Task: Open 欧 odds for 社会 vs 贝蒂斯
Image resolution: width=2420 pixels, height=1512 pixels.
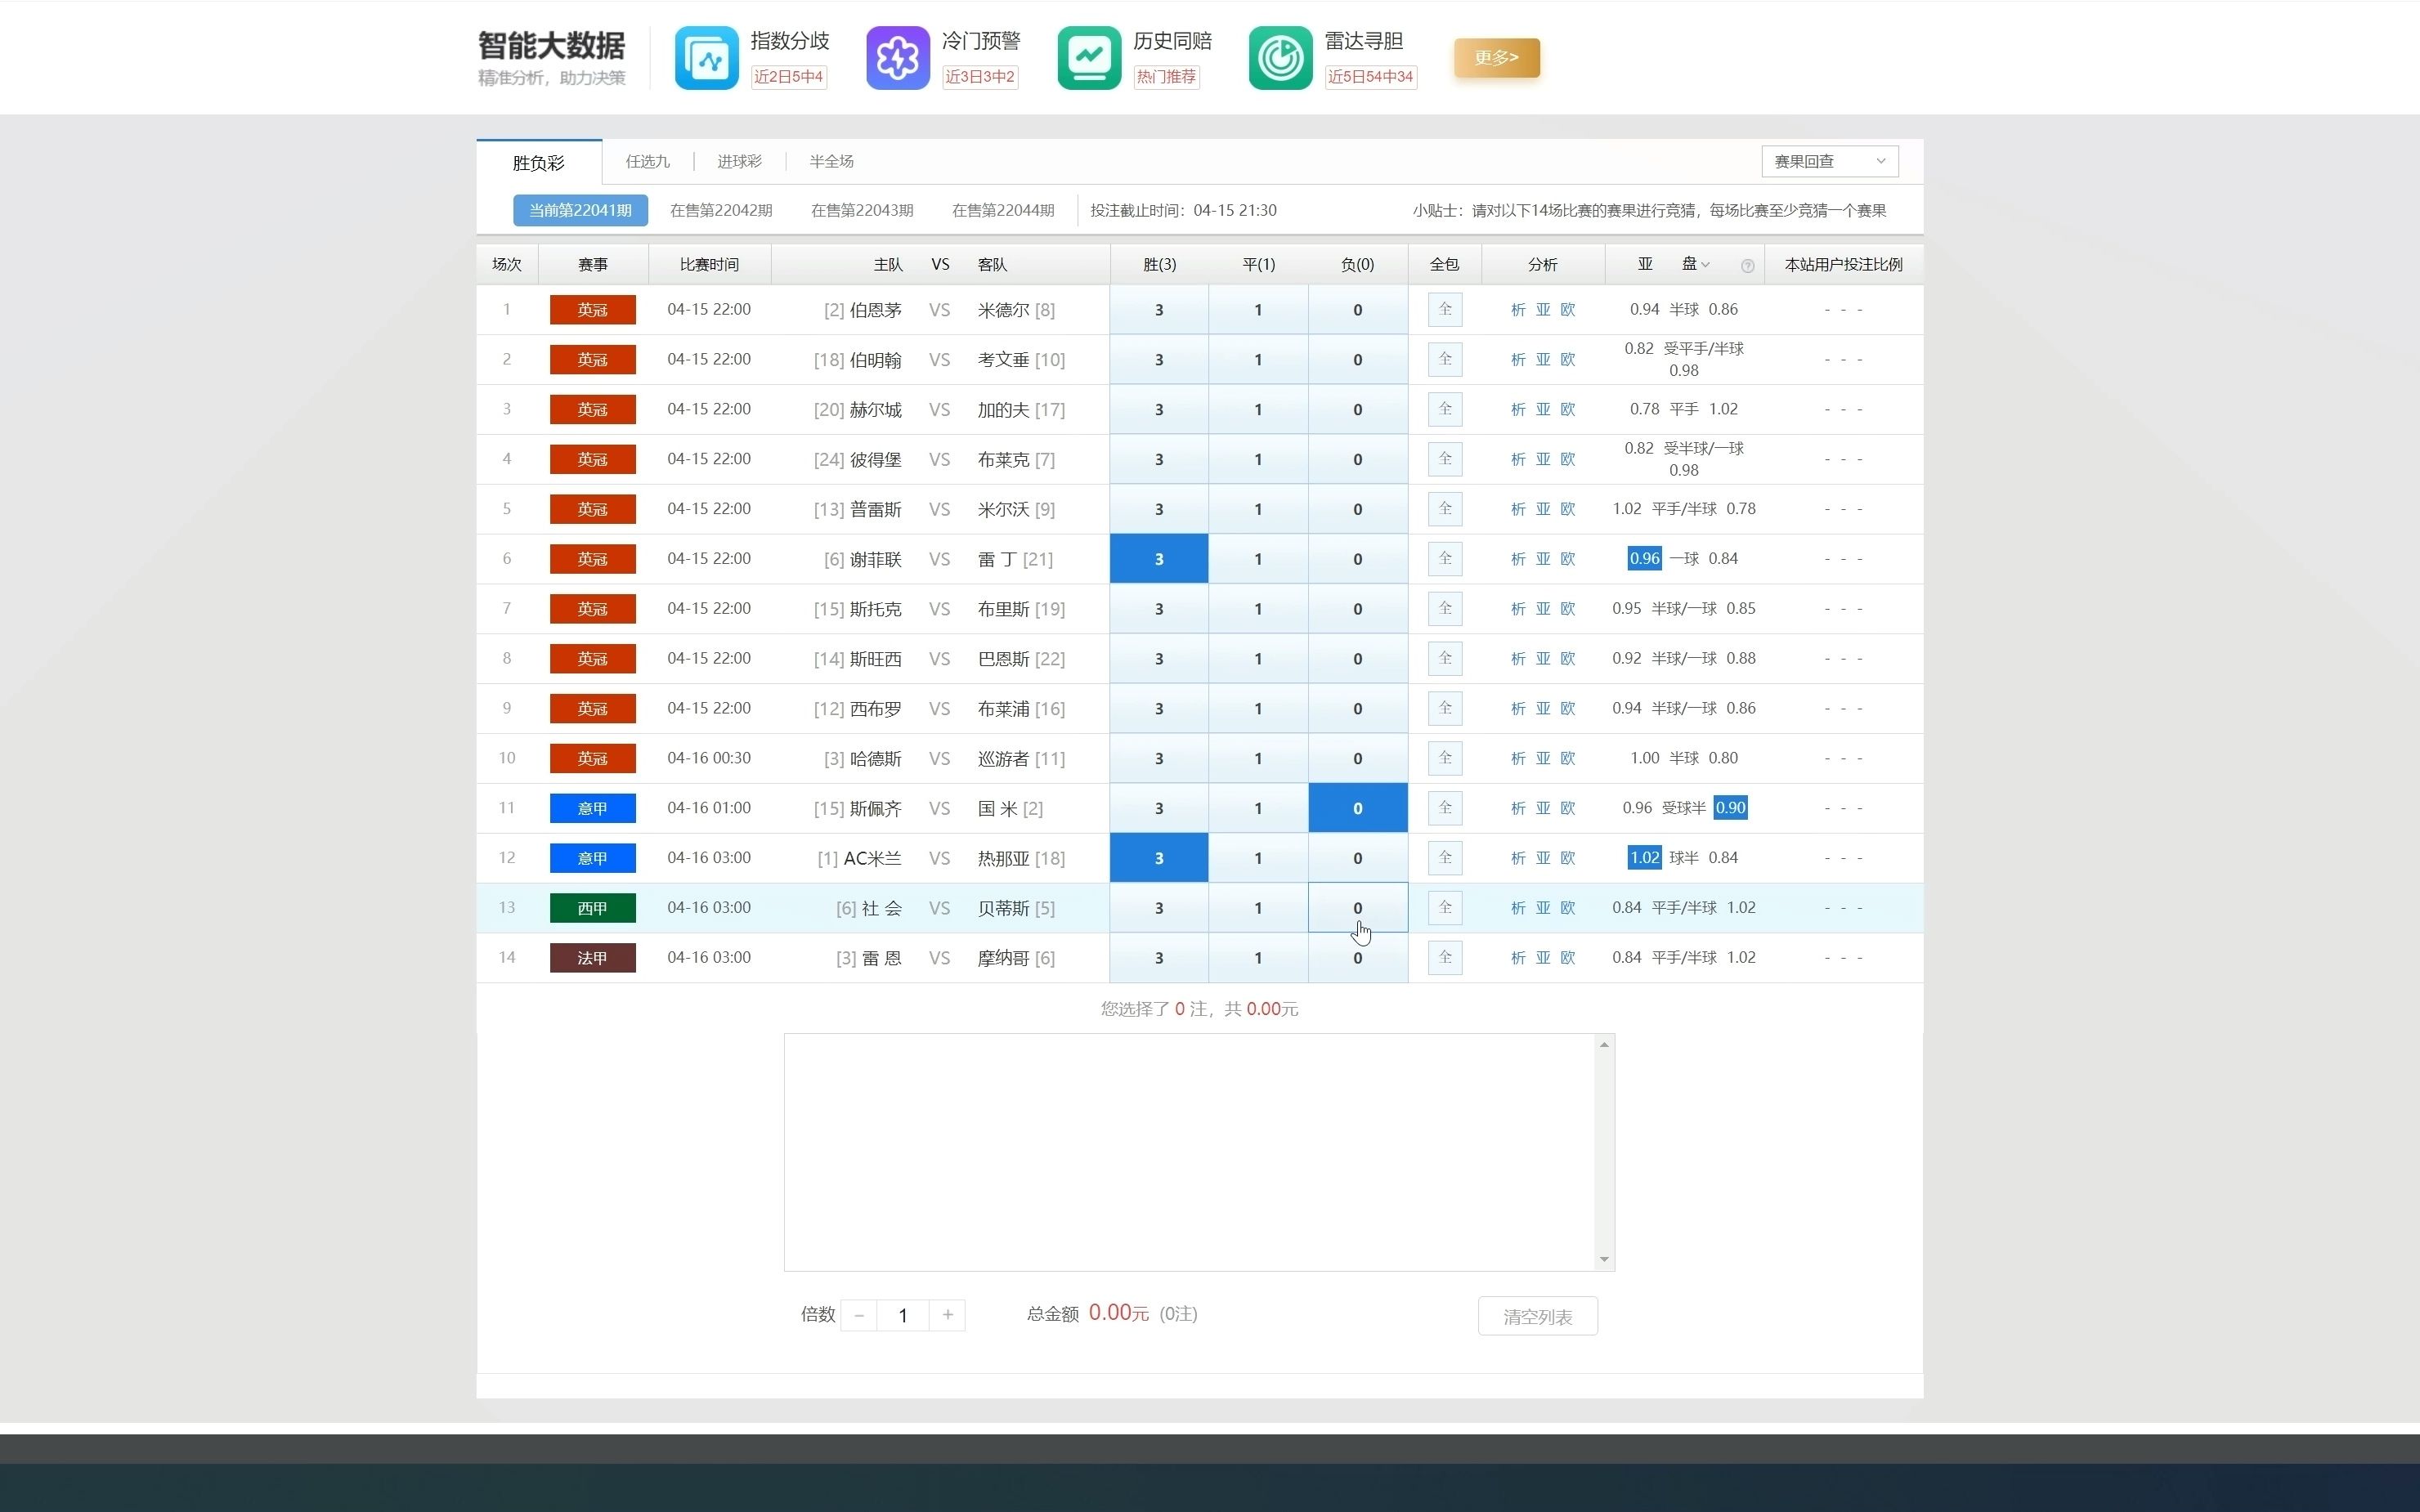Action: point(1568,908)
